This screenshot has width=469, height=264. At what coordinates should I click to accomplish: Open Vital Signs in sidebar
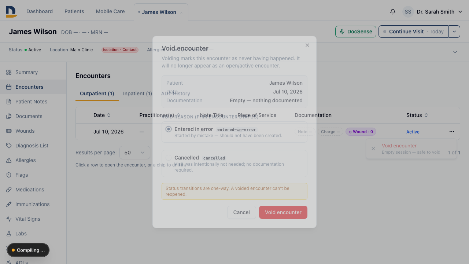tap(33, 219)
